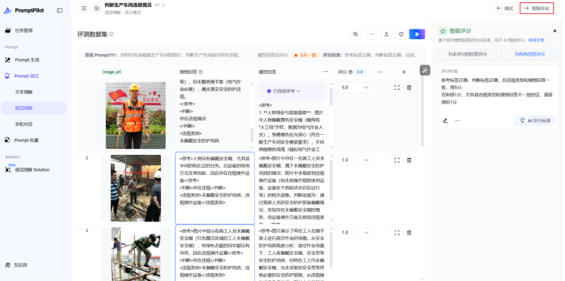This screenshot has height=281, width=565.
Task: Check the first row's selection checkbox
Action: pyautogui.click(x=86, y=86)
